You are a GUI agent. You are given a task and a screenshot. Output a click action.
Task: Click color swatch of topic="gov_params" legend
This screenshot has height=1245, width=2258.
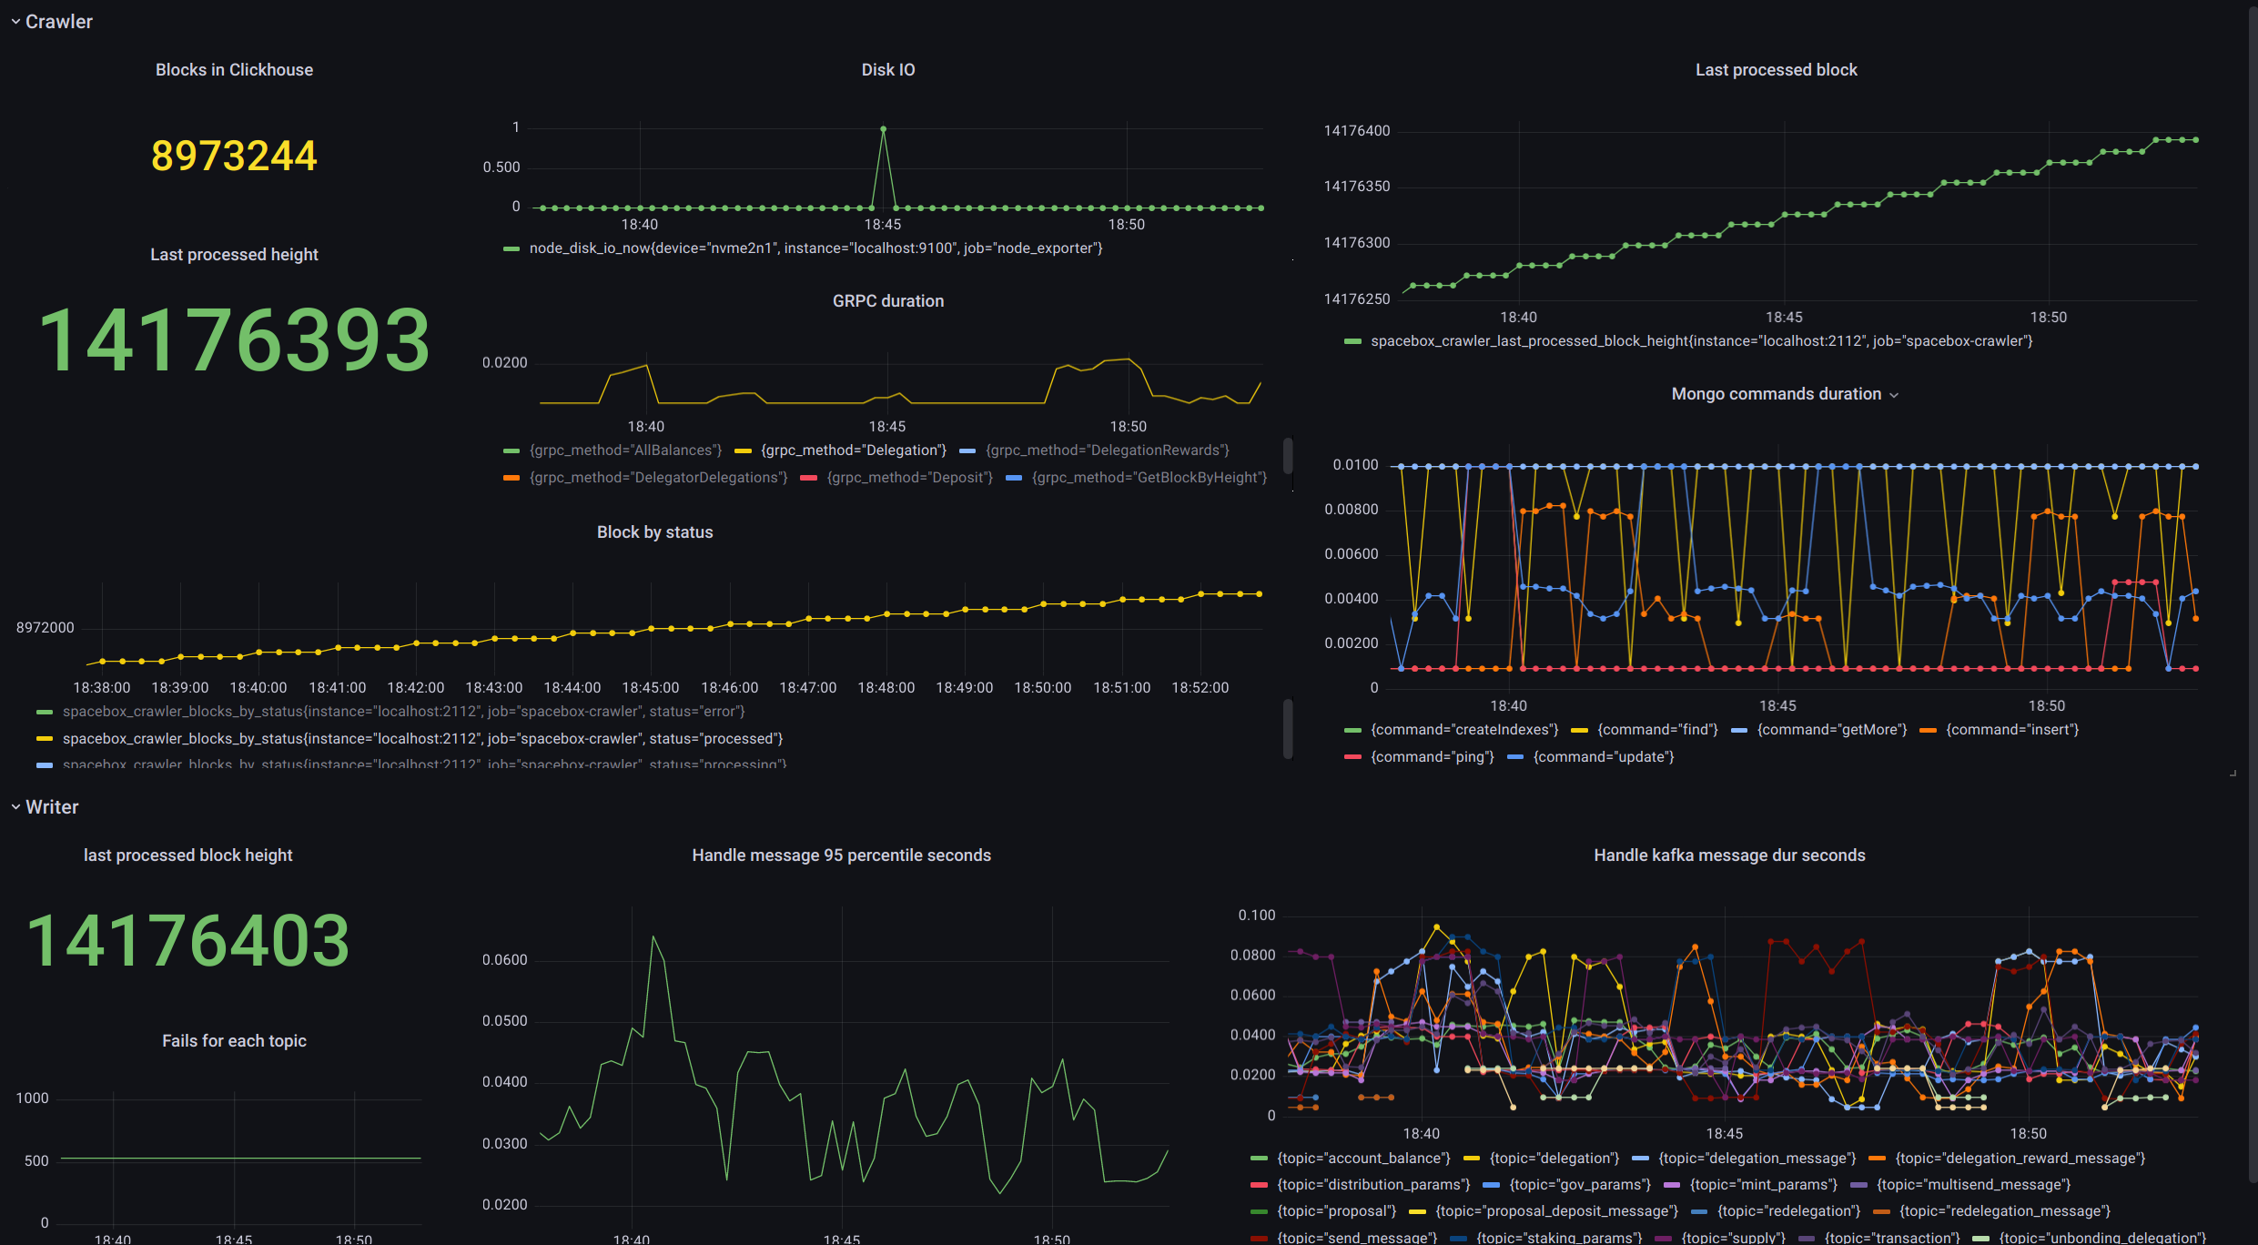[1491, 1185]
